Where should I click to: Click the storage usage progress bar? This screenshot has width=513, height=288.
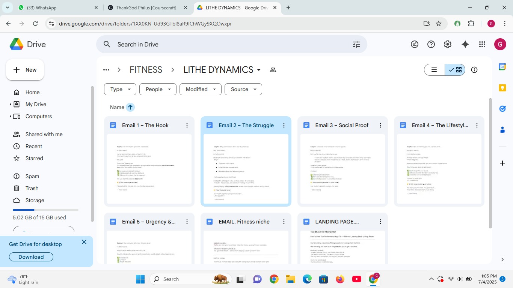(x=46, y=210)
